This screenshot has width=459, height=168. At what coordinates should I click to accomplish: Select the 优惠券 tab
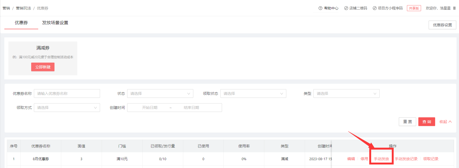[x=21, y=23]
